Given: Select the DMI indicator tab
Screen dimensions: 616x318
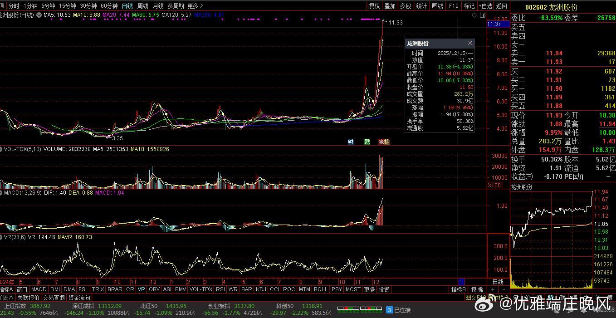Looking at the screenshot, I should (x=55, y=289).
